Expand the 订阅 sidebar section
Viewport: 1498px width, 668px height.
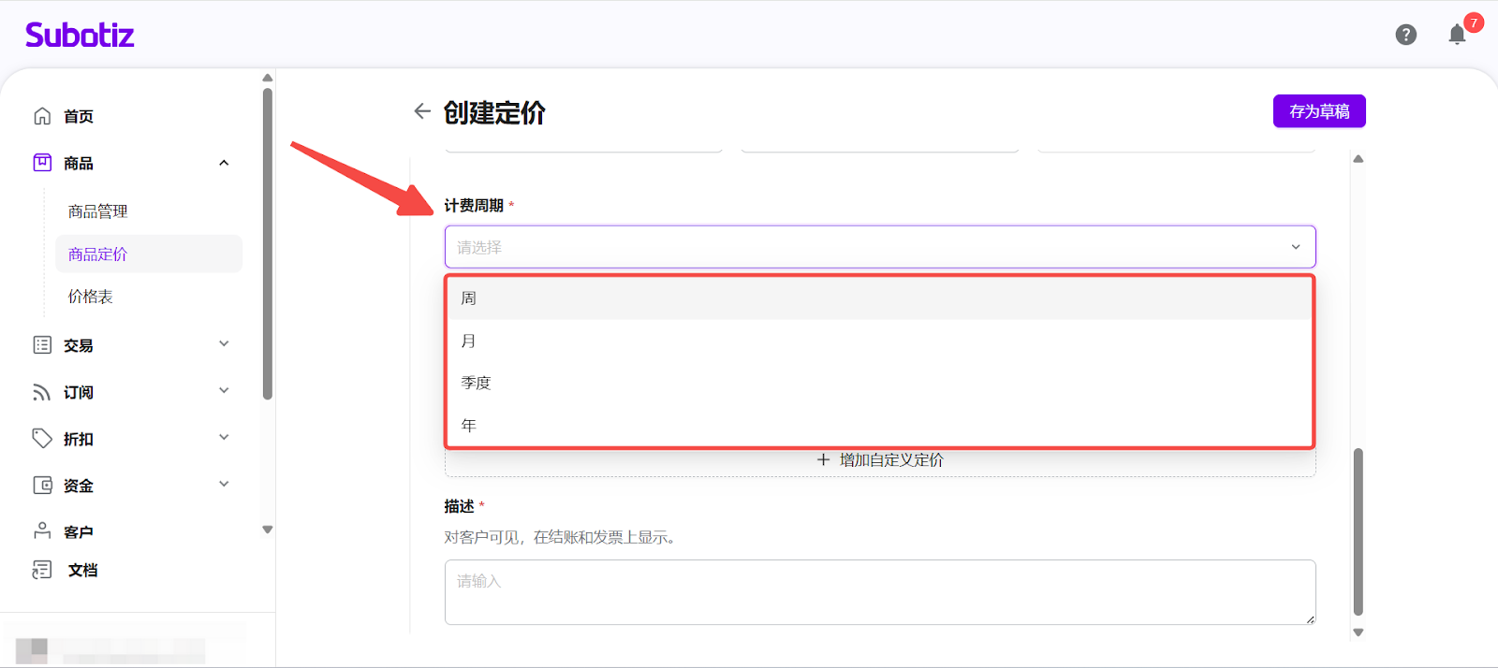224,391
